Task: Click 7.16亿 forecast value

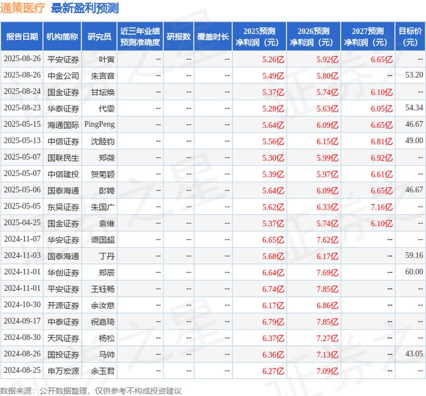Action: (382, 207)
